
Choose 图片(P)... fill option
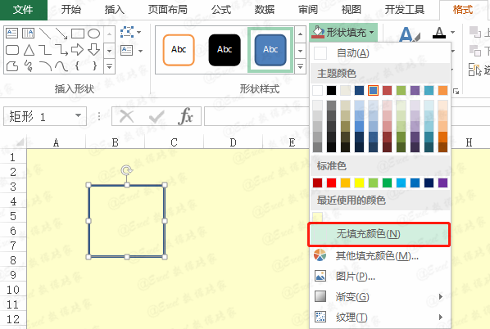pos(379,277)
